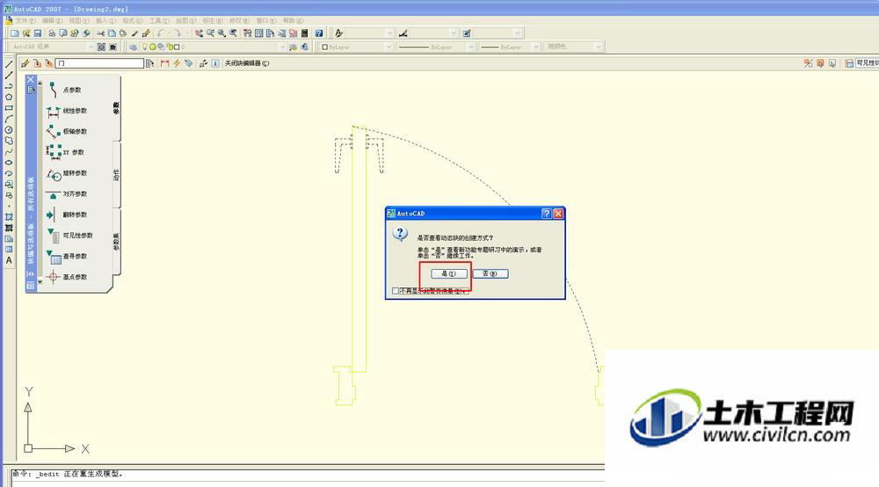The width and height of the screenshot is (879, 487).
Task: Select the Circle tool in draw toolbar
Action: [9, 130]
